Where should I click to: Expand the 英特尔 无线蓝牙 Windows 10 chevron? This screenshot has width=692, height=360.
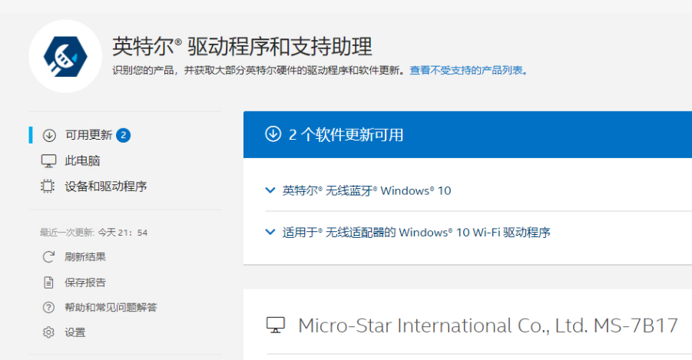(x=270, y=190)
